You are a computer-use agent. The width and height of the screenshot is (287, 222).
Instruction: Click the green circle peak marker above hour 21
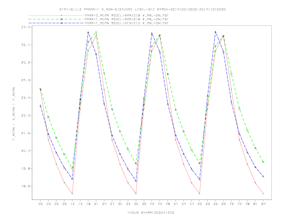pos(96,32)
